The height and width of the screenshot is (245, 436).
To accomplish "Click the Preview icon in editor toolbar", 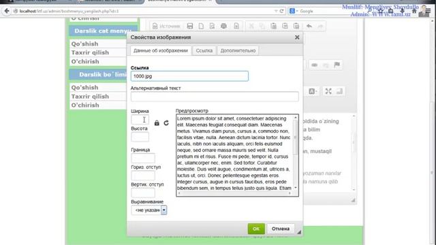I will click(x=212, y=26).
